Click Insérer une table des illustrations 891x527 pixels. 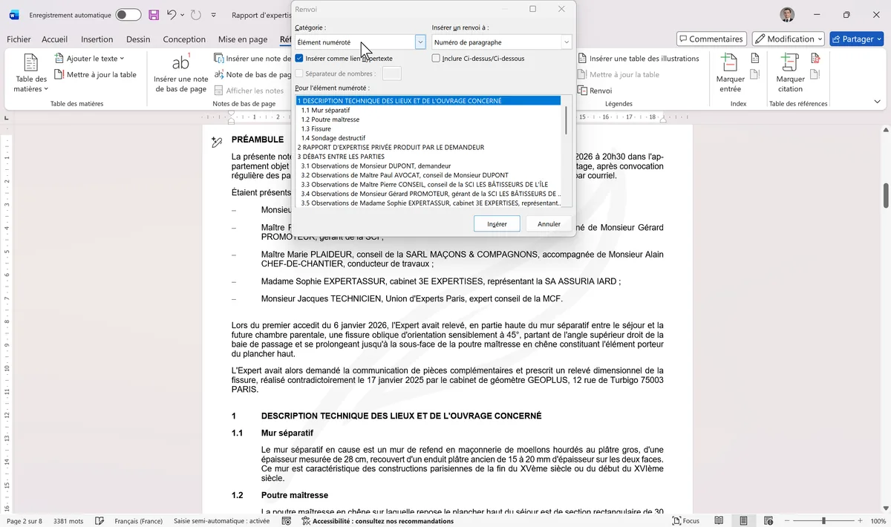click(x=637, y=59)
